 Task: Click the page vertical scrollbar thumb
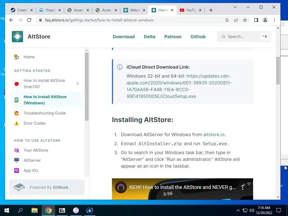(278, 71)
